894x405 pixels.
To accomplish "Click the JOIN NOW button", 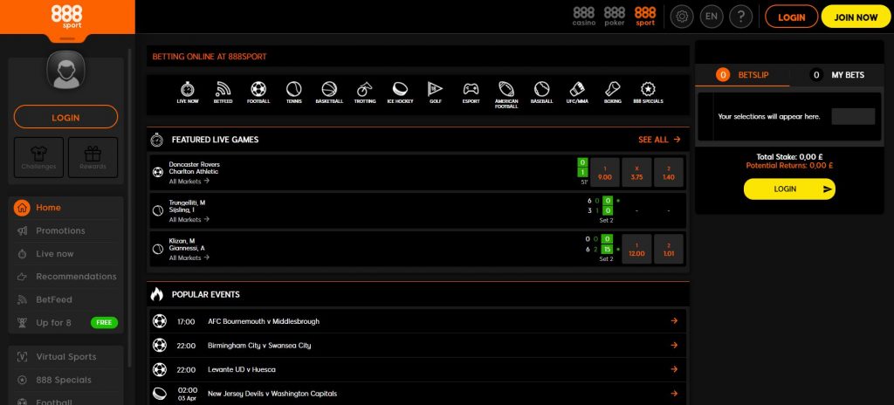I will (856, 17).
